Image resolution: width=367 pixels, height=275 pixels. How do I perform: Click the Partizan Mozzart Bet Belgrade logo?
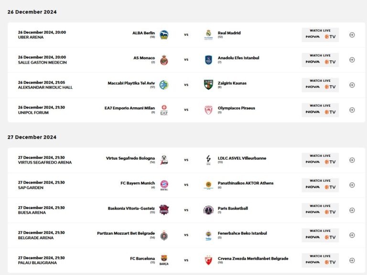tap(164, 235)
